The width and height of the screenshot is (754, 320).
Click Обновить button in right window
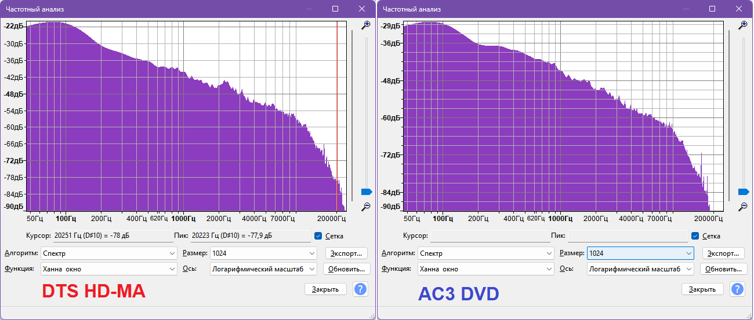pyautogui.click(x=724, y=268)
